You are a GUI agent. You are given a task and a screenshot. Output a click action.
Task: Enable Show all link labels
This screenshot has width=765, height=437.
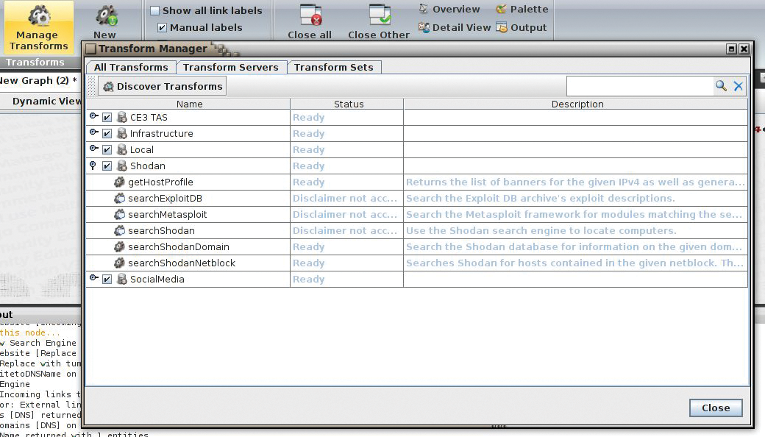(x=154, y=11)
